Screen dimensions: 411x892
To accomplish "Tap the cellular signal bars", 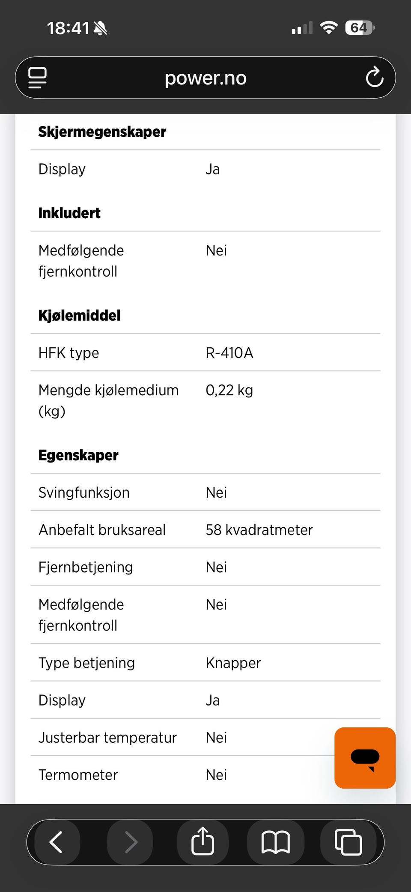I will click(302, 28).
